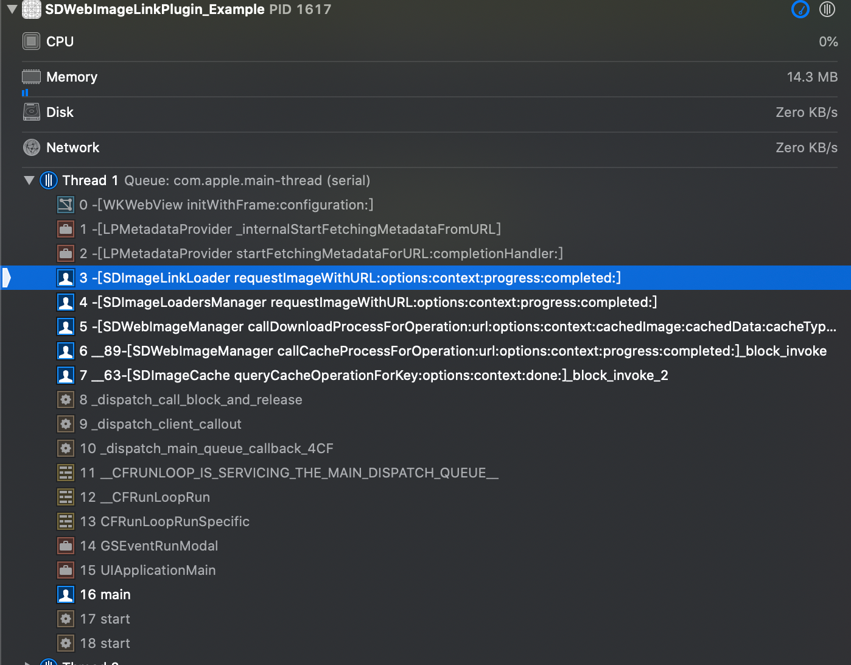The height and width of the screenshot is (665, 851).
Task: Click the thread icon next to Thread 1
Action: tap(48, 180)
